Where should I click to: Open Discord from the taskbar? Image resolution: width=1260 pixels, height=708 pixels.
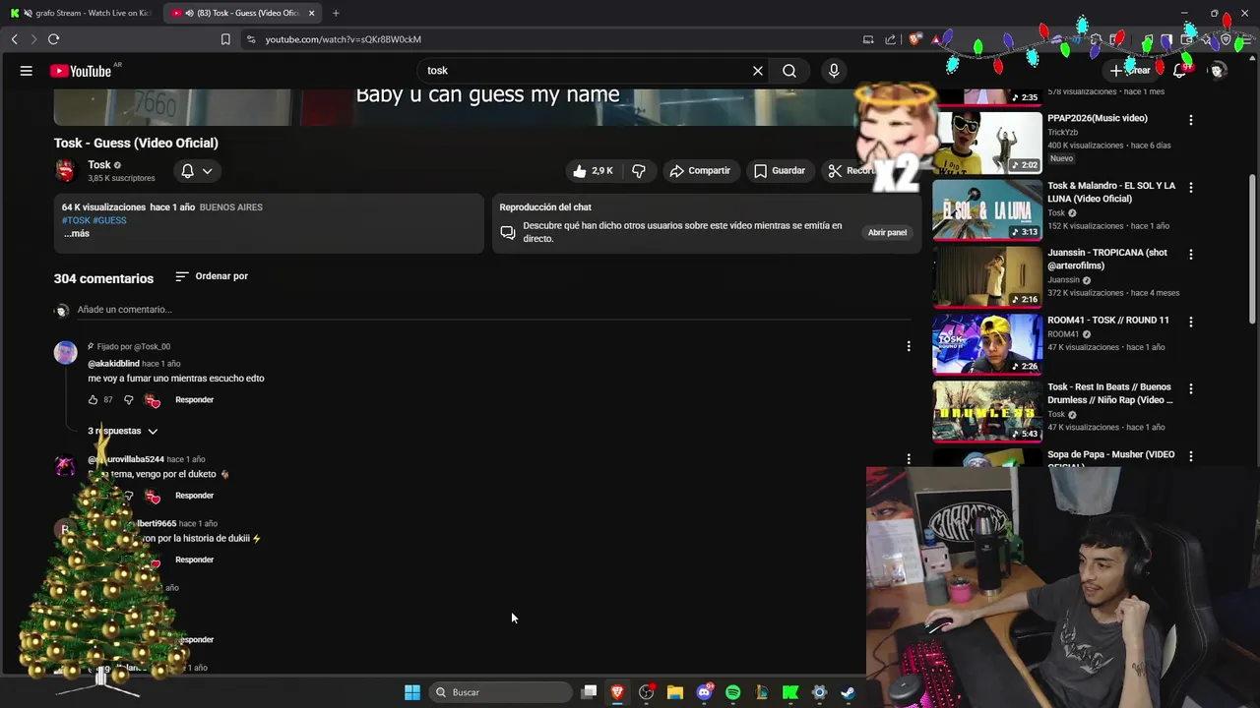[704, 692]
